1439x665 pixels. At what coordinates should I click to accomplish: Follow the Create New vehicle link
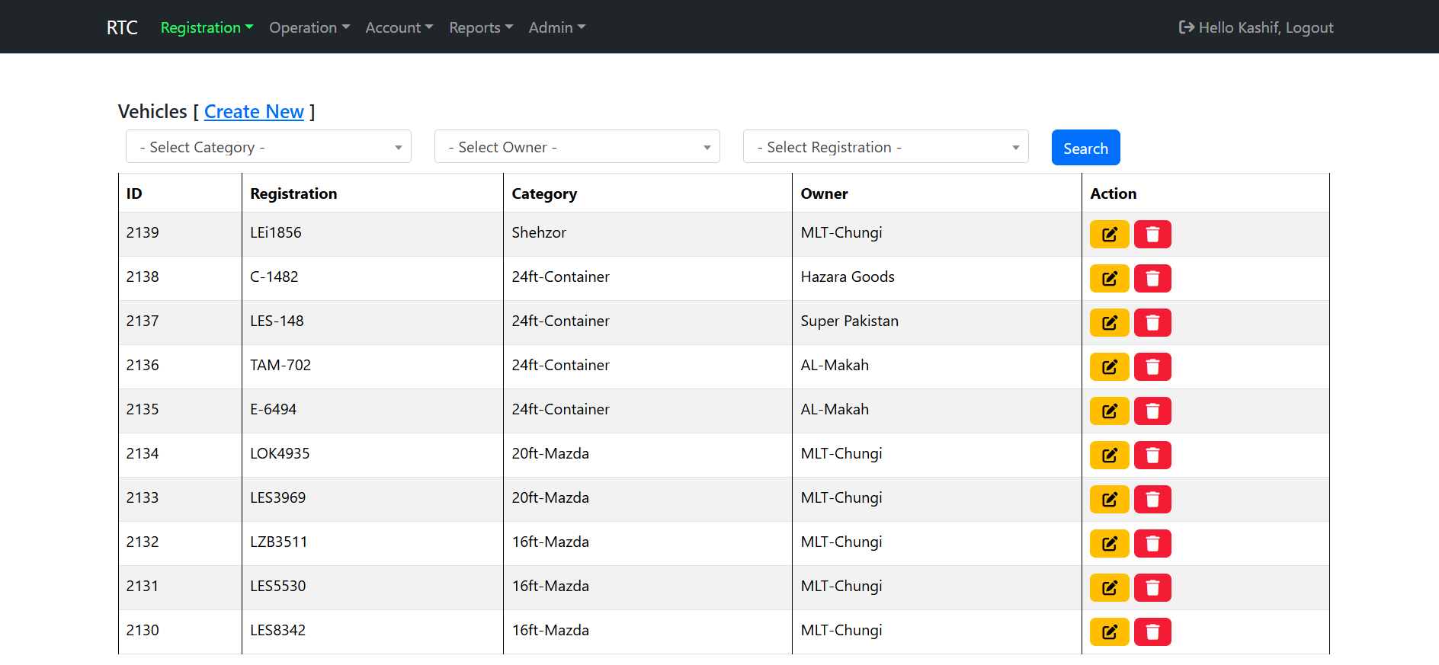[254, 112]
